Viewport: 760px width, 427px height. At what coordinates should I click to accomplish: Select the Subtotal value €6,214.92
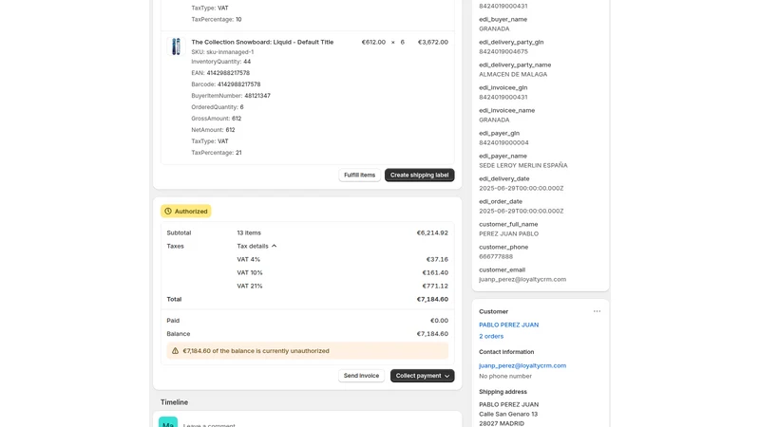pos(432,232)
